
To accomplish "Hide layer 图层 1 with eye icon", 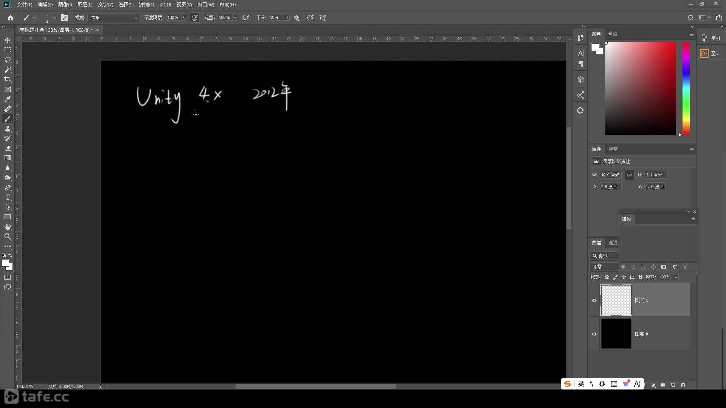I will 594,301.
